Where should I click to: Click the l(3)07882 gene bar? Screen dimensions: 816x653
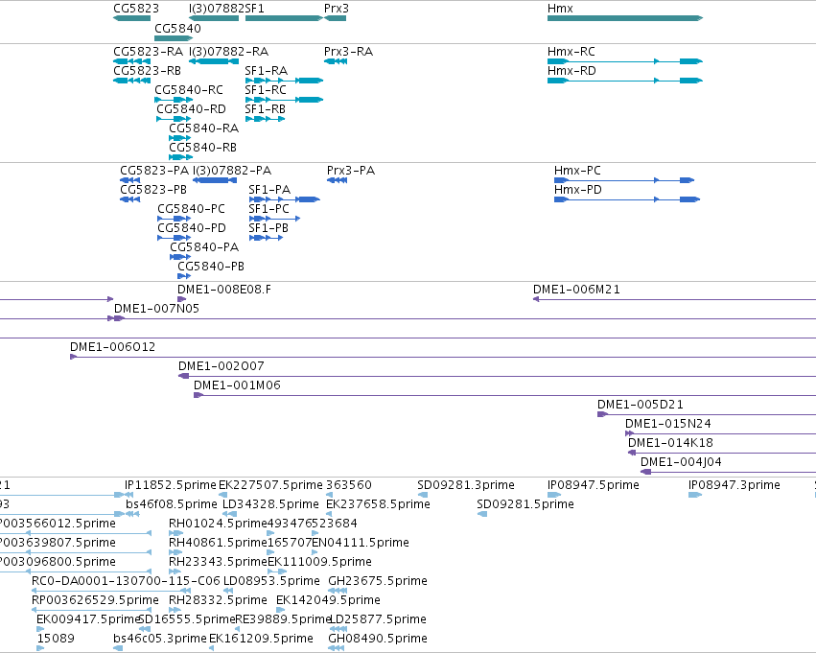coord(214,18)
